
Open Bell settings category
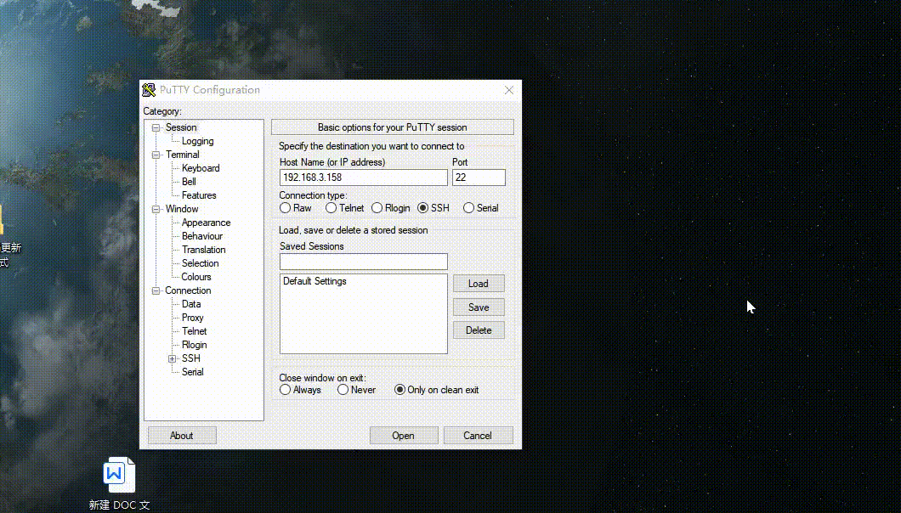(x=189, y=182)
